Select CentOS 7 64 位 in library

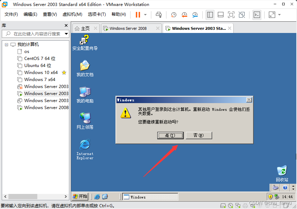[x=39, y=59]
